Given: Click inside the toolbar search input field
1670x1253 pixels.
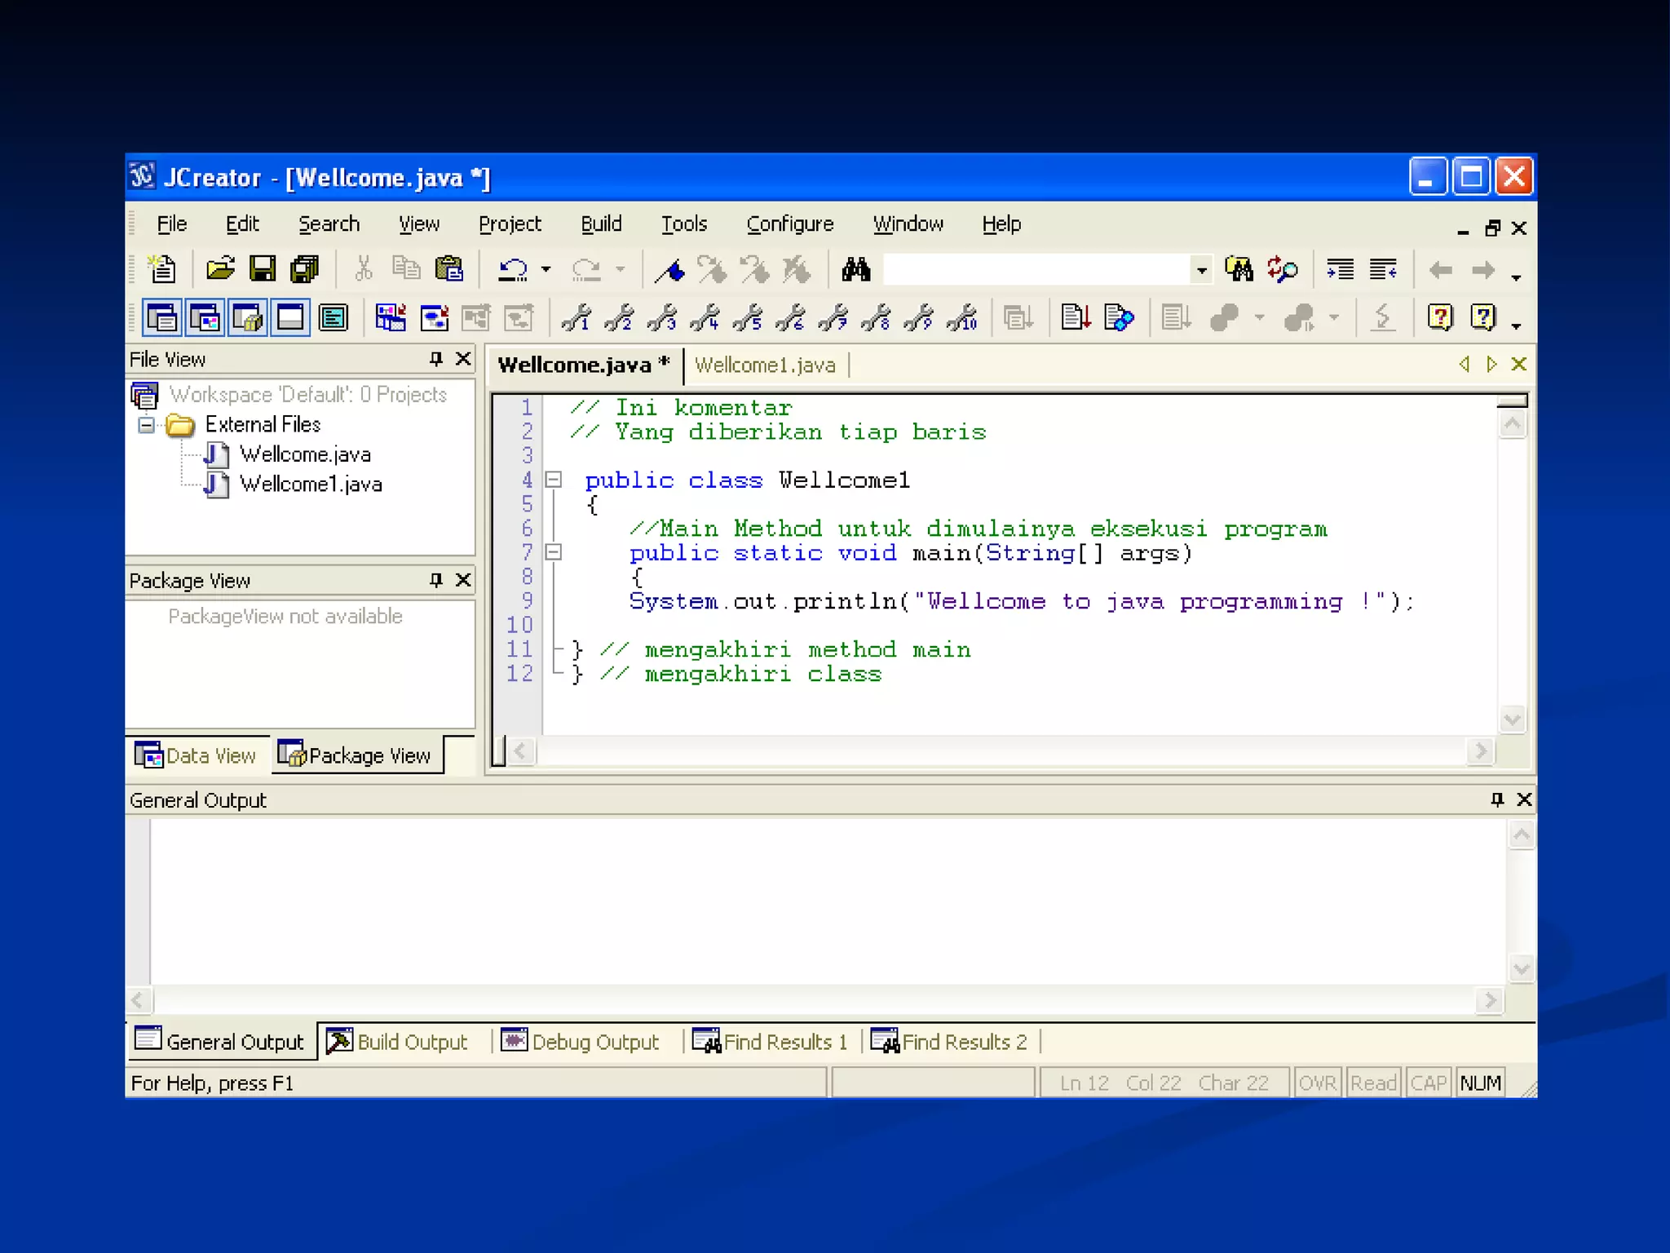Looking at the screenshot, I should pyautogui.click(x=1036, y=270).
